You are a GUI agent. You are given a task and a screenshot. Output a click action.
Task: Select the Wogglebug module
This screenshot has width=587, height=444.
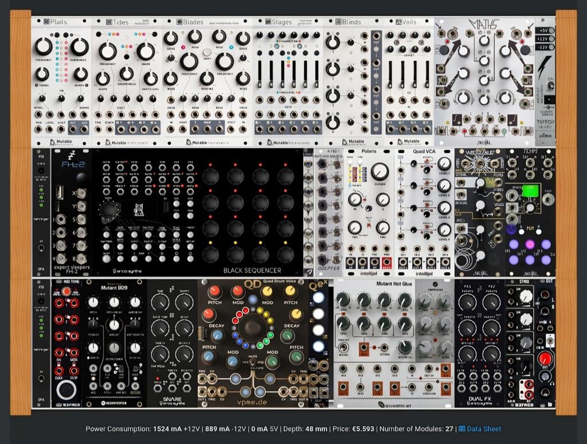point(480,212)
